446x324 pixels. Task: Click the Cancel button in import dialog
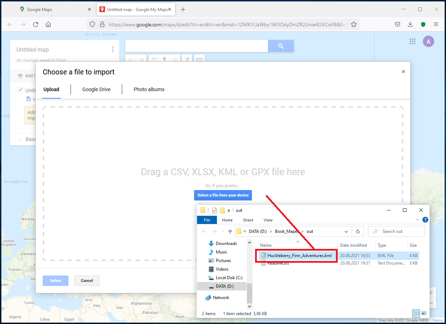click(x=87, y=281)
